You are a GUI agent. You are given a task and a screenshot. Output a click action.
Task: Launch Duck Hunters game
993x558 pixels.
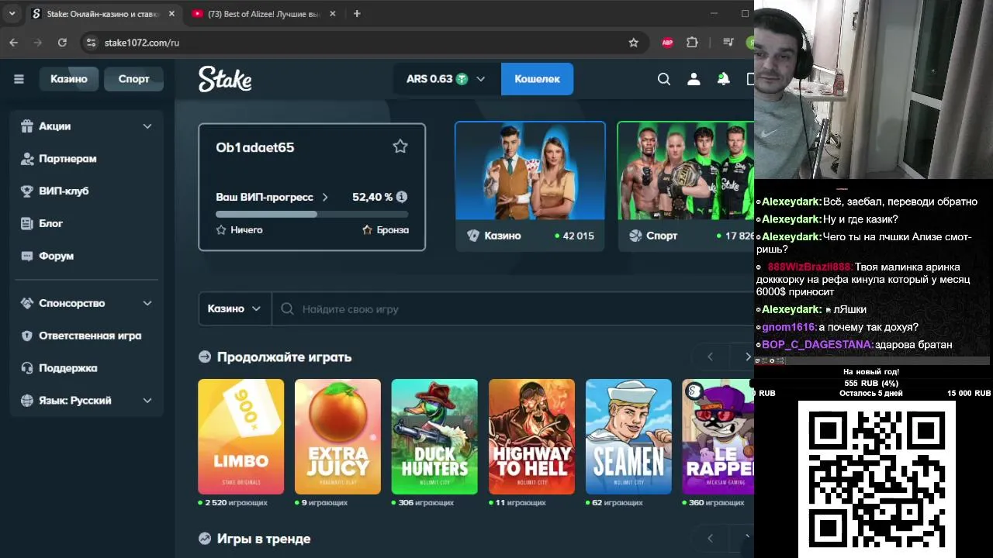[434, 436]
